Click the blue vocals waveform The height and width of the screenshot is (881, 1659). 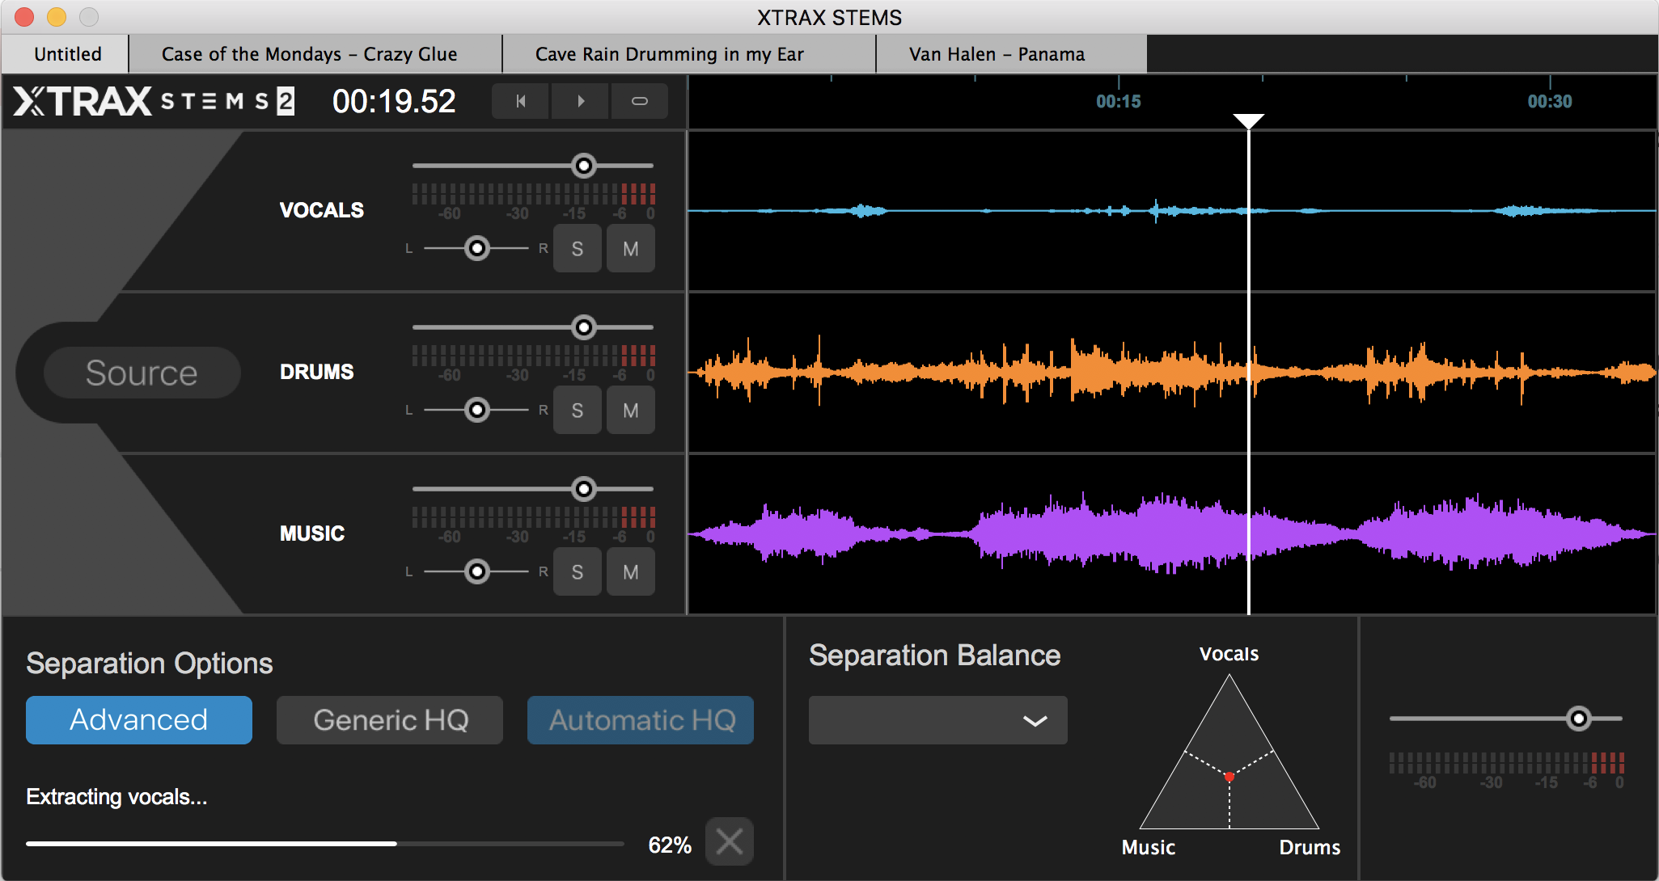point(1172,211)
